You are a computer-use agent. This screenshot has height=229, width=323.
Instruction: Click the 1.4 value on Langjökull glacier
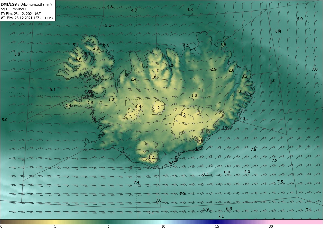pos(138,107)
